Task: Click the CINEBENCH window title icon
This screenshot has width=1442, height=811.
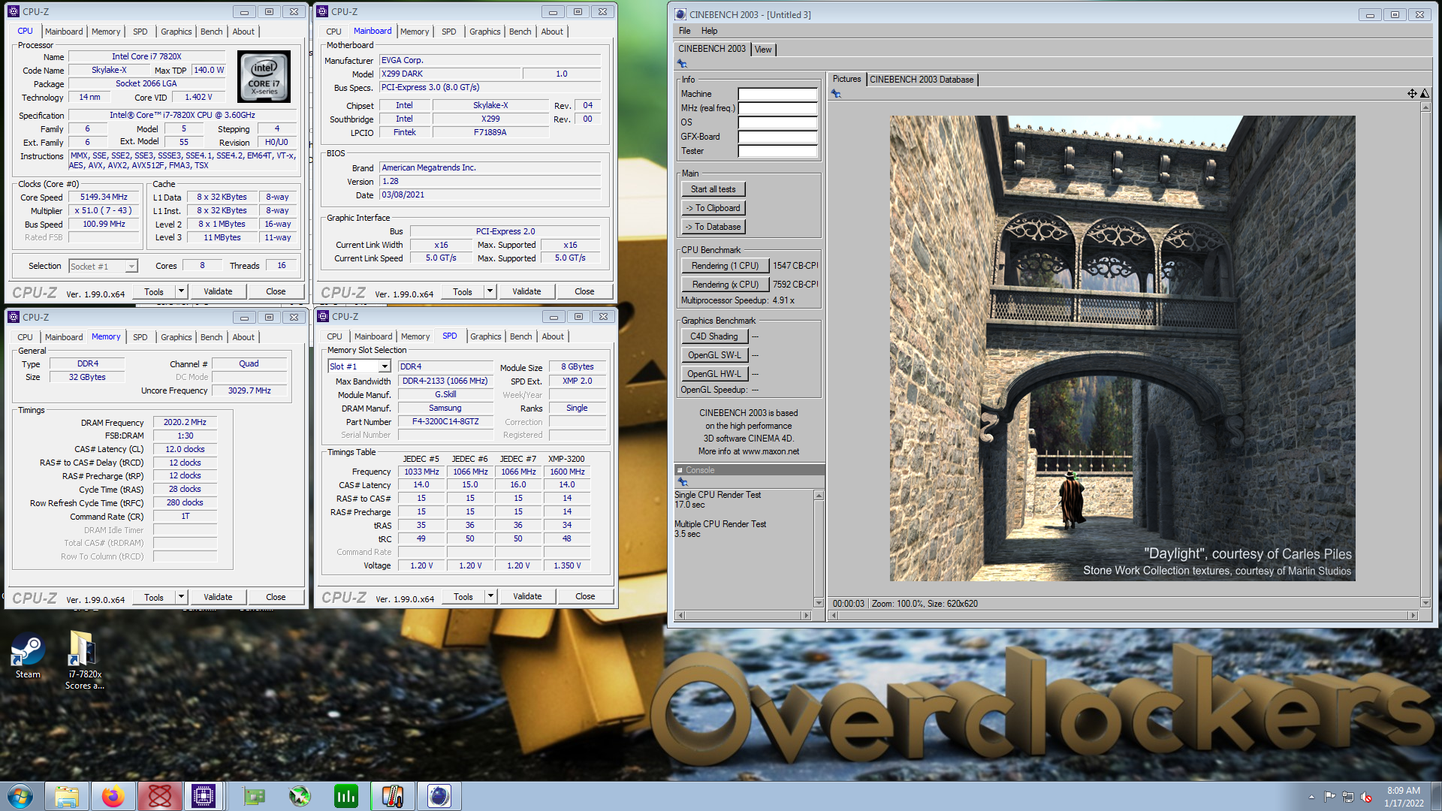Action: (x=680, y=14)
